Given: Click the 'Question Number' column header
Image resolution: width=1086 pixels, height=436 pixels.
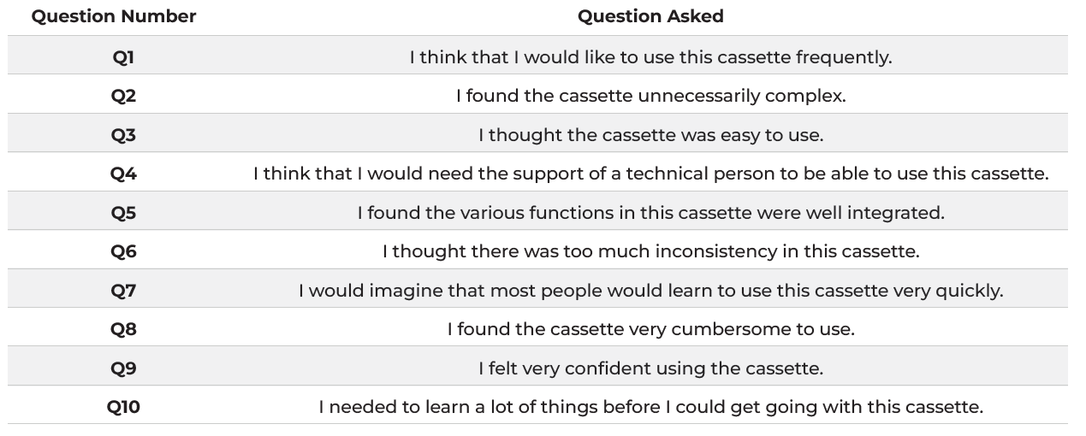Looking at the screenshot, I should [114, 16].
